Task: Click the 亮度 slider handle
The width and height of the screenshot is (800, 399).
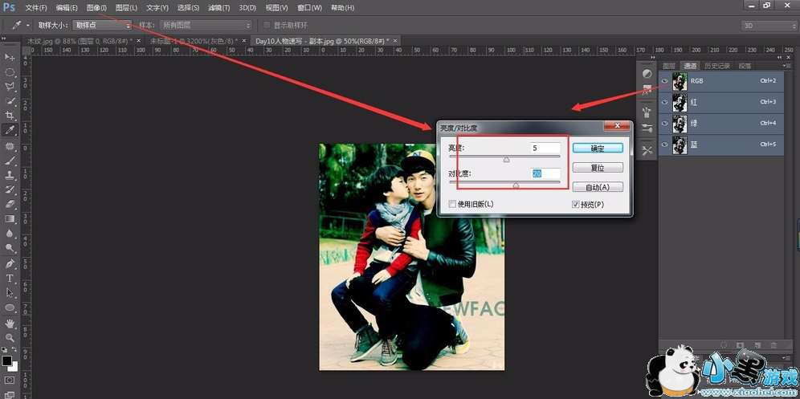Action: tap(506, 160)
